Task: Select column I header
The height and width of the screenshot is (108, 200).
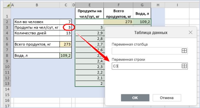Action: (177, 5)
